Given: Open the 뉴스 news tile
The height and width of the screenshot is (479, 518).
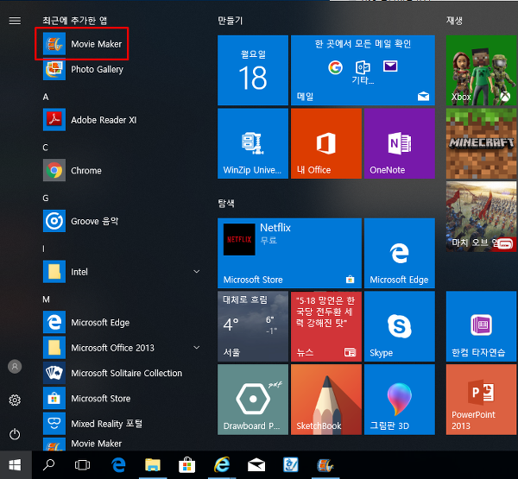Looking at the screenshot, I should (x=326, y=326).
